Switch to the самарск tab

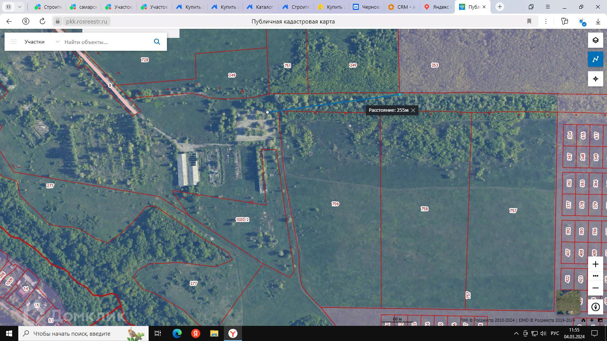[x=83, y=7]
